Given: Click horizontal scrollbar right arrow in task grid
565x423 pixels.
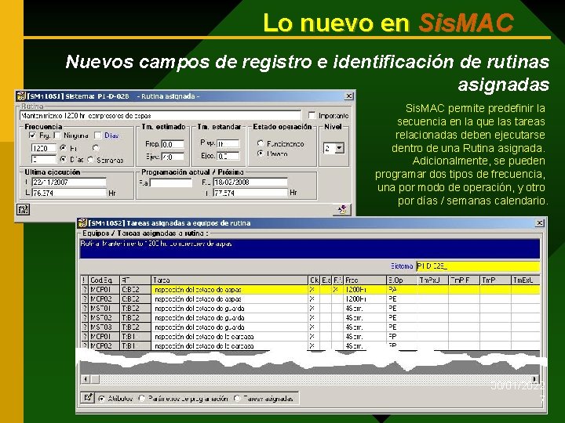Looking at the screenshot, I should [535, 379].
